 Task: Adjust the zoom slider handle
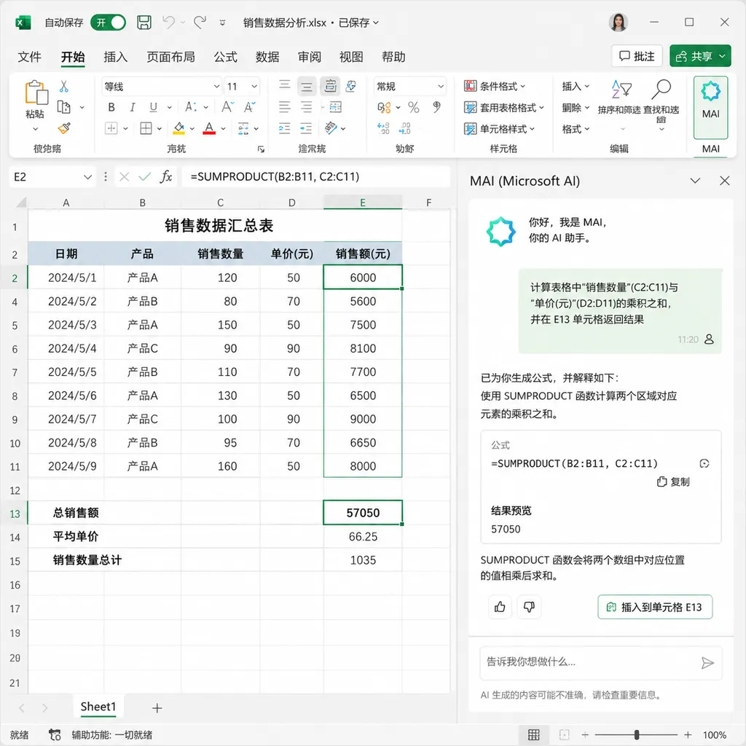(x=637, y=734)
